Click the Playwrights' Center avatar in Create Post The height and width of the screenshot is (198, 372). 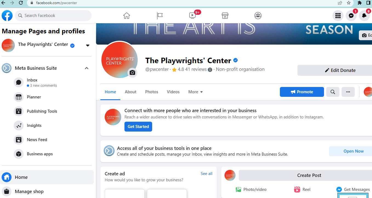pos(230,175)
